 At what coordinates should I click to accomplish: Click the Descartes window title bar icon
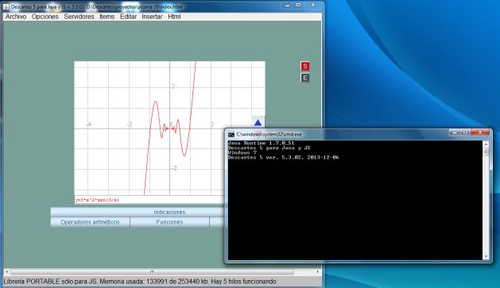coord(6,6)
